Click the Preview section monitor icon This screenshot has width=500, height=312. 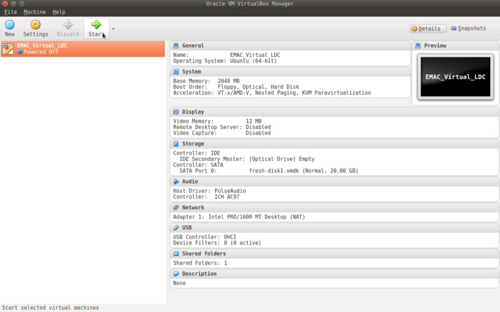417,46
